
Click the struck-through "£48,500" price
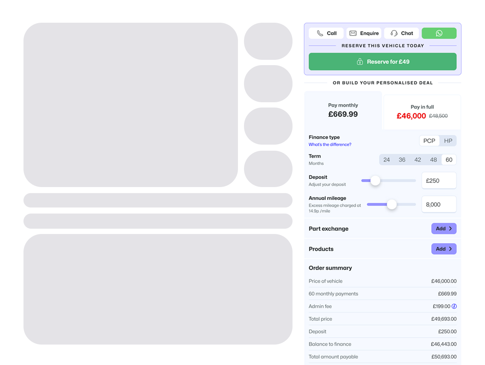point(438,116)
